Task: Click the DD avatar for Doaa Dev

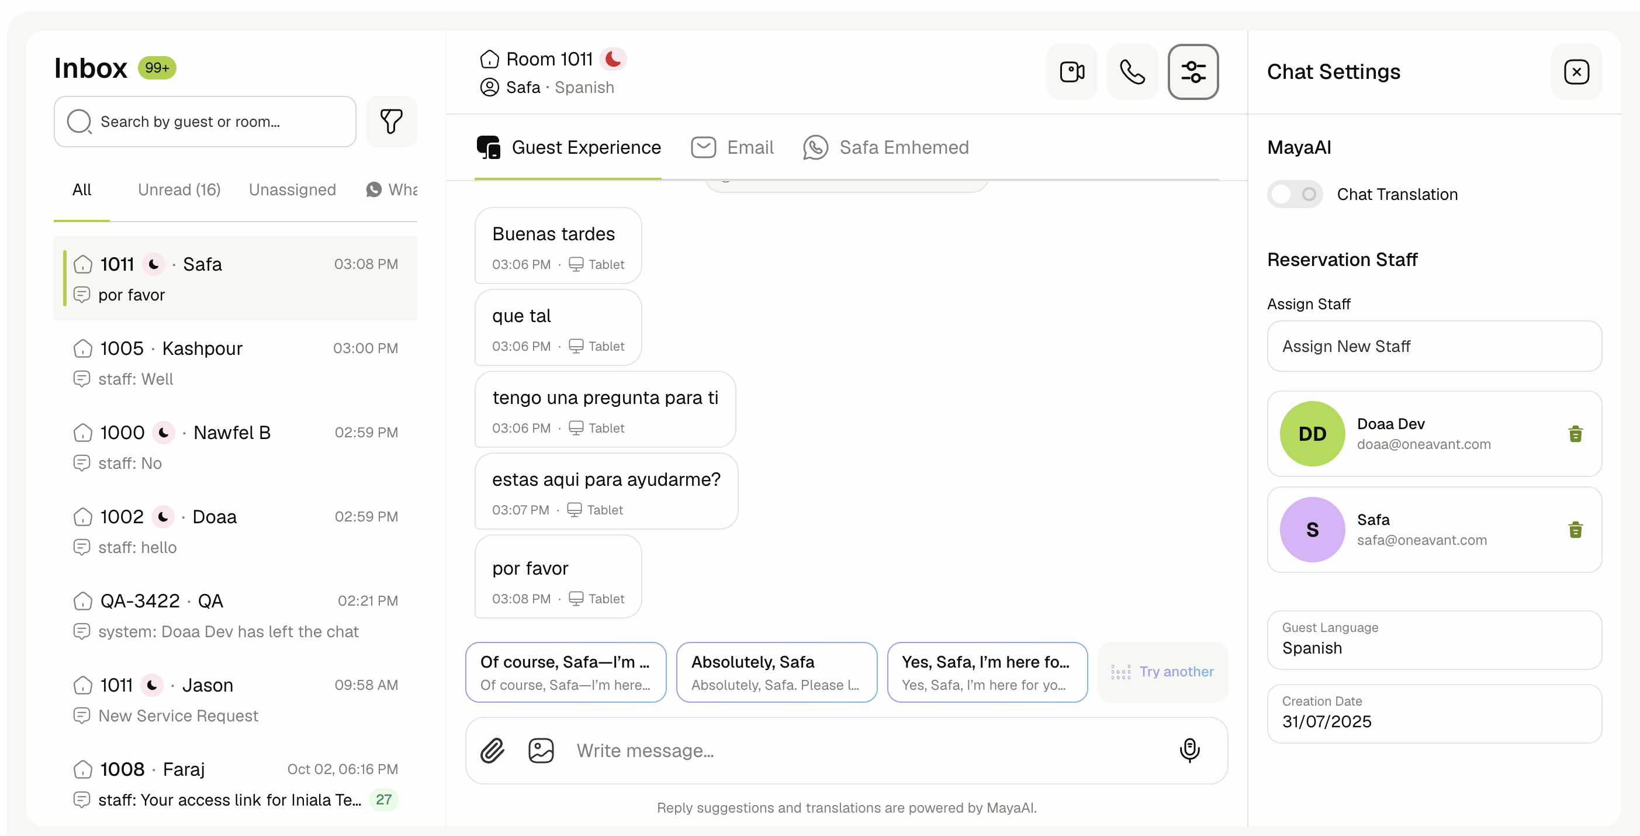Action: pyautogui.click(x=1312, y=434)
